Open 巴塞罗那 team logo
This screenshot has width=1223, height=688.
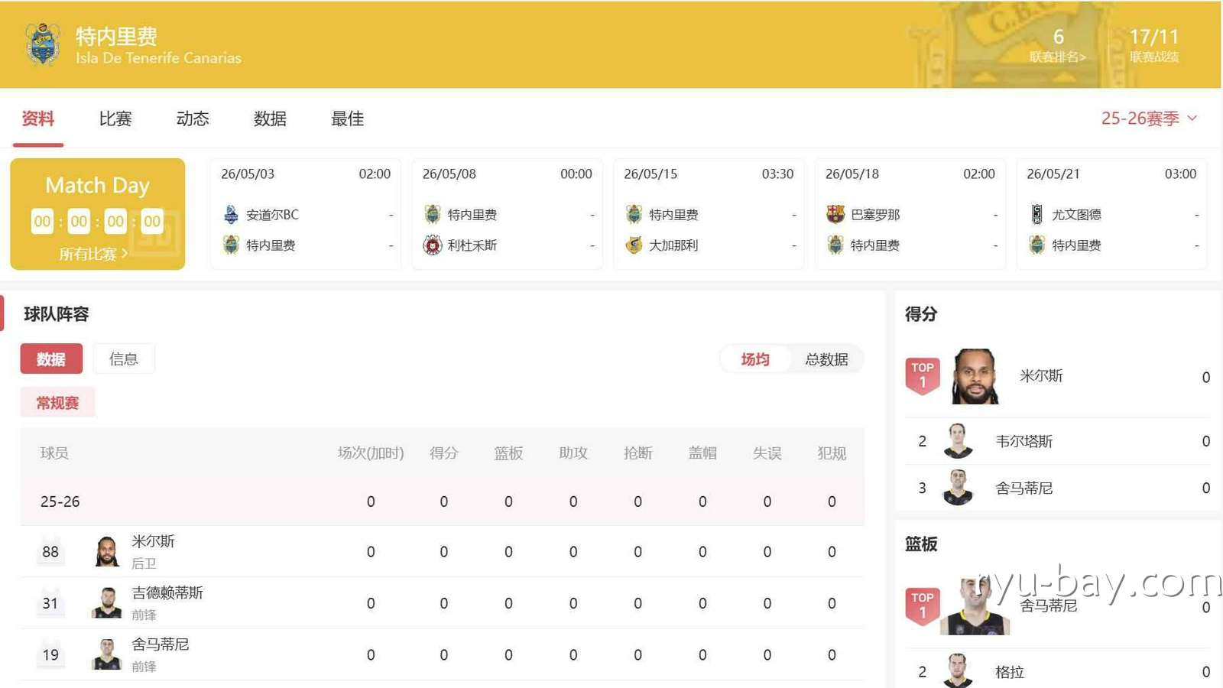(x=835, y=214)
